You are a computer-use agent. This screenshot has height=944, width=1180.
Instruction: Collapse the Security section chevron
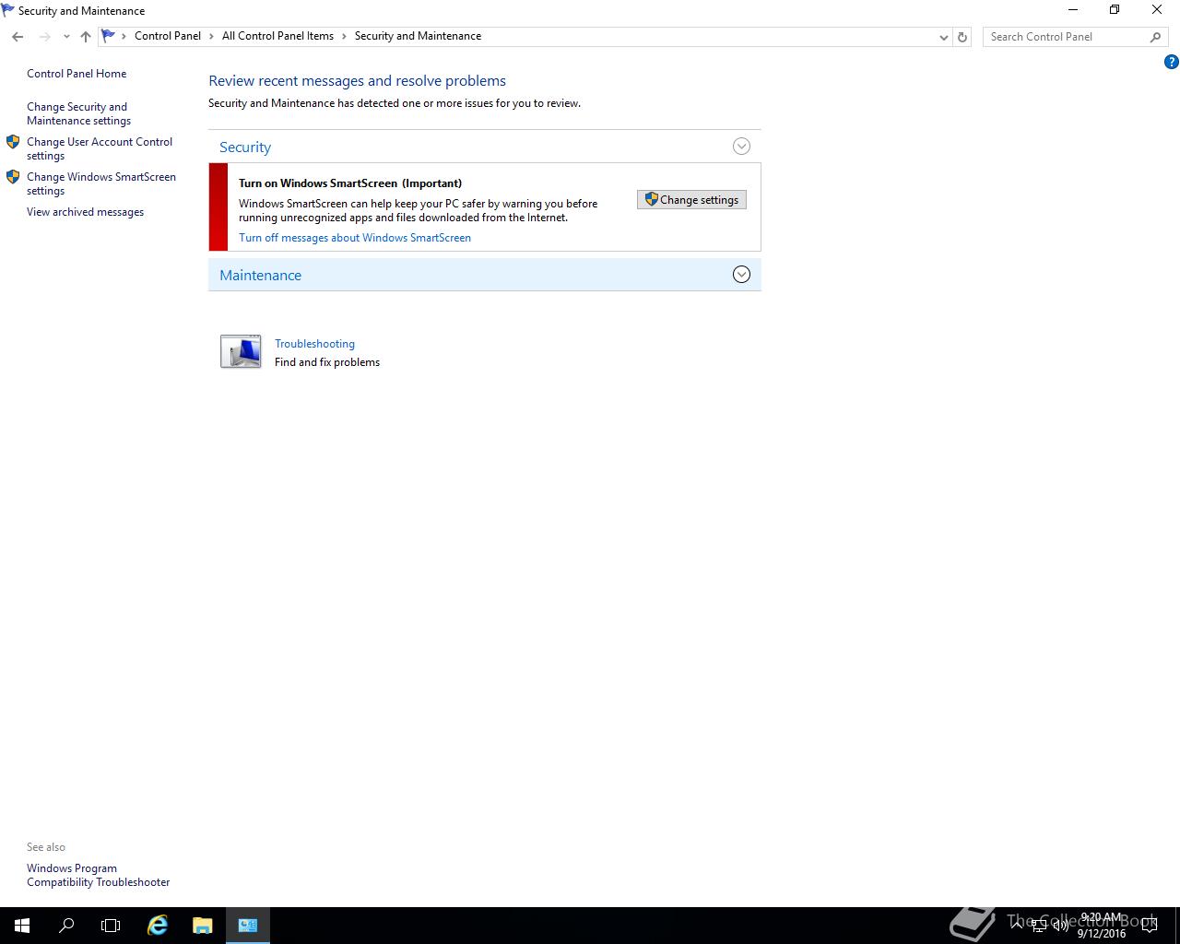point(741,147)
